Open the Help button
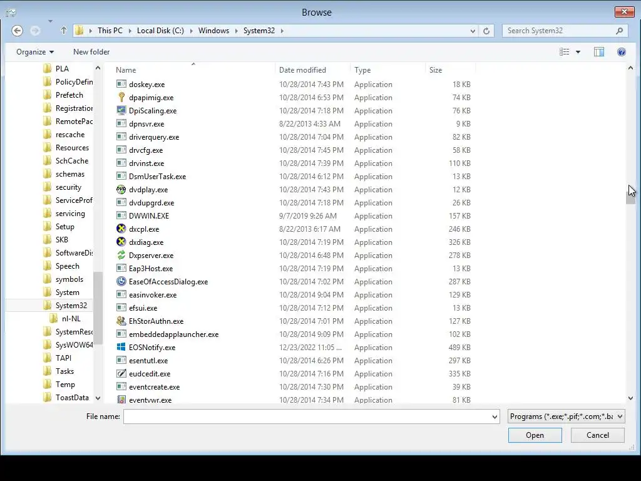 point(622,52)
